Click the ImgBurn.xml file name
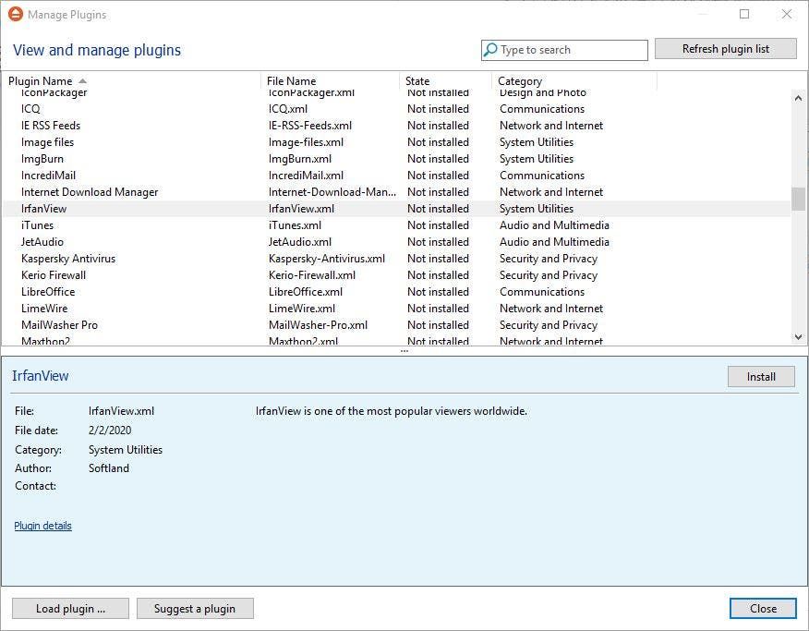Viewport: 809px width, 631px height. point(300,158)
